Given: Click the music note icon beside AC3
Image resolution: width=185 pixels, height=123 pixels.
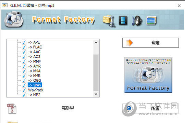Looking at the screenshot, I should click(x=24, y=57).
